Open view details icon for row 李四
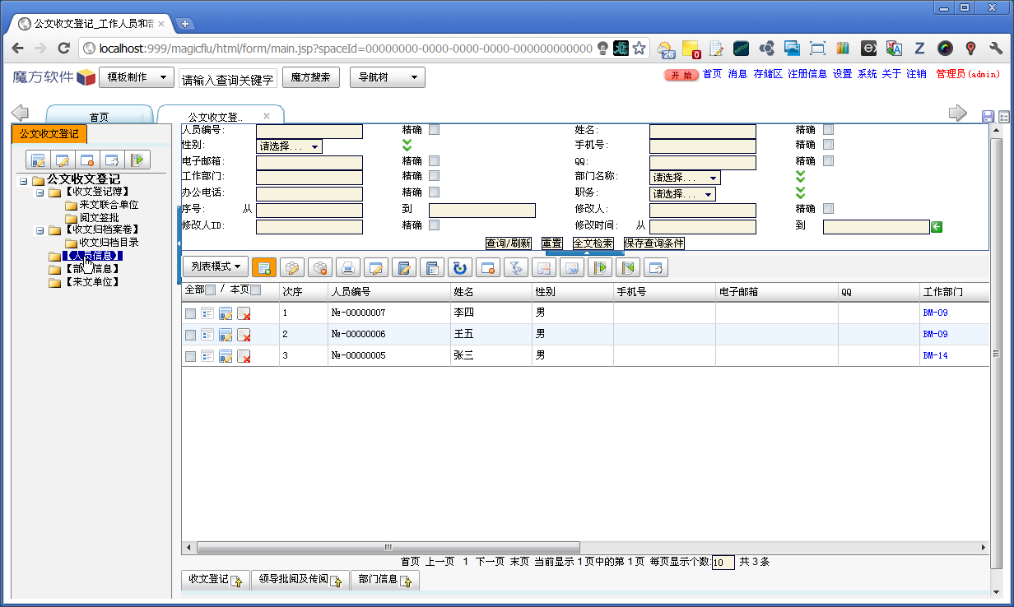 [x=207, y=313]
